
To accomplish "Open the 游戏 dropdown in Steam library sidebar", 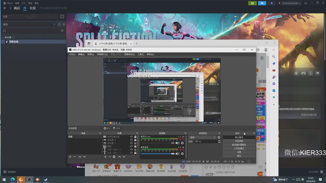I will coord(29,24).
